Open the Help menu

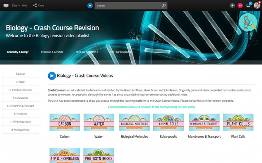[24, 6]
